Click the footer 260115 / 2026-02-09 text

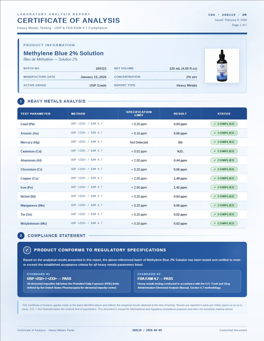point(147,330)
